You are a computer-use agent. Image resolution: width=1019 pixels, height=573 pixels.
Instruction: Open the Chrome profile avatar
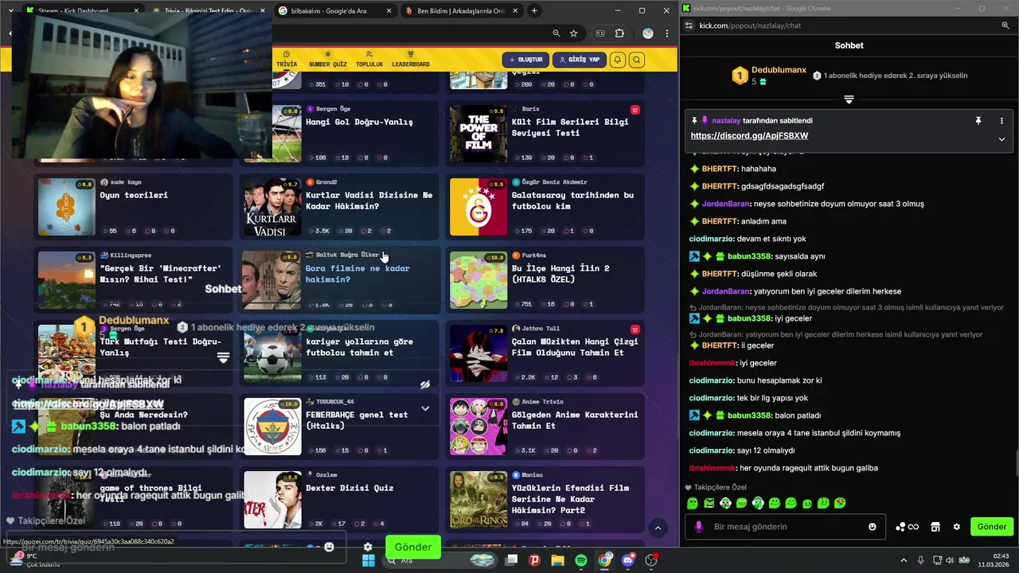[x=647, y=33]
